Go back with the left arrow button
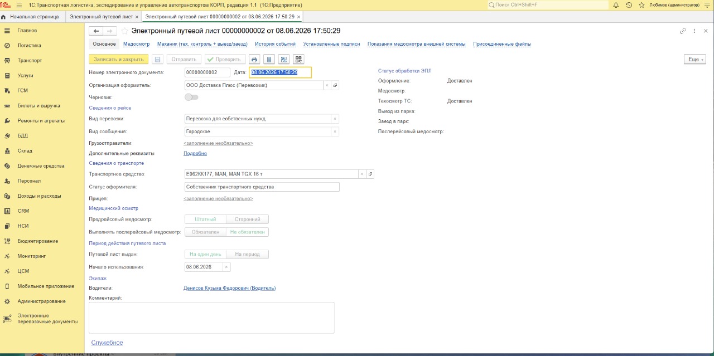Screen dimensions: 714x356 97,31
